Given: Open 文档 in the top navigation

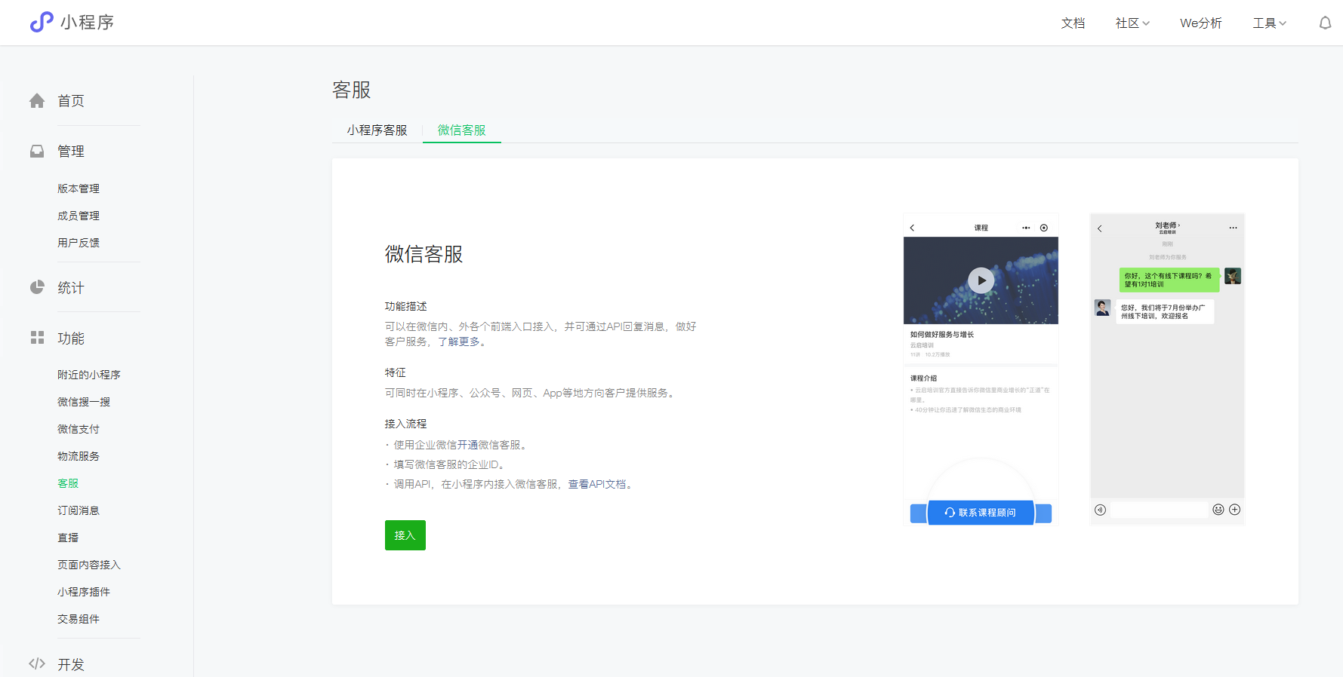Looking at the screenshot, I should point(1073,23).
